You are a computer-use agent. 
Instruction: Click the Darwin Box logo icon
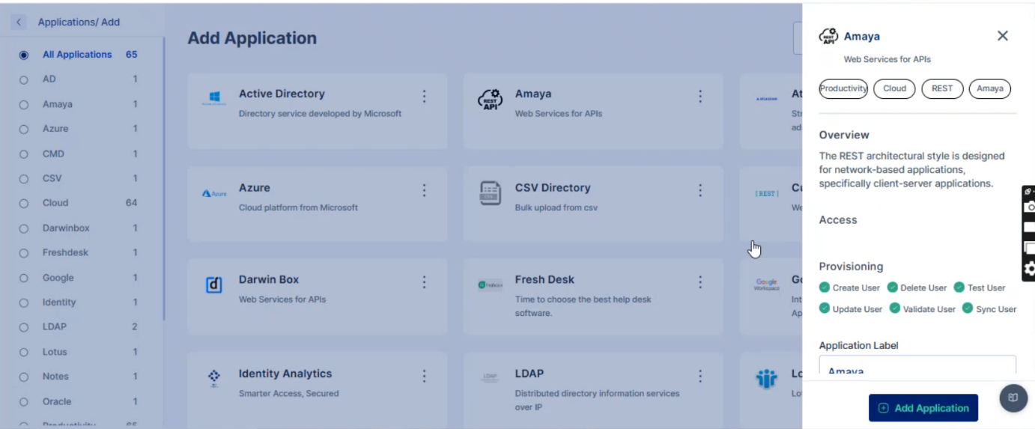pyautogui.click(x=214, y=285)
